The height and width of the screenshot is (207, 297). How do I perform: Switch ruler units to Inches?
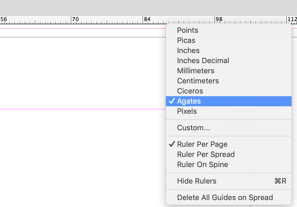click(x=188, y=50)
